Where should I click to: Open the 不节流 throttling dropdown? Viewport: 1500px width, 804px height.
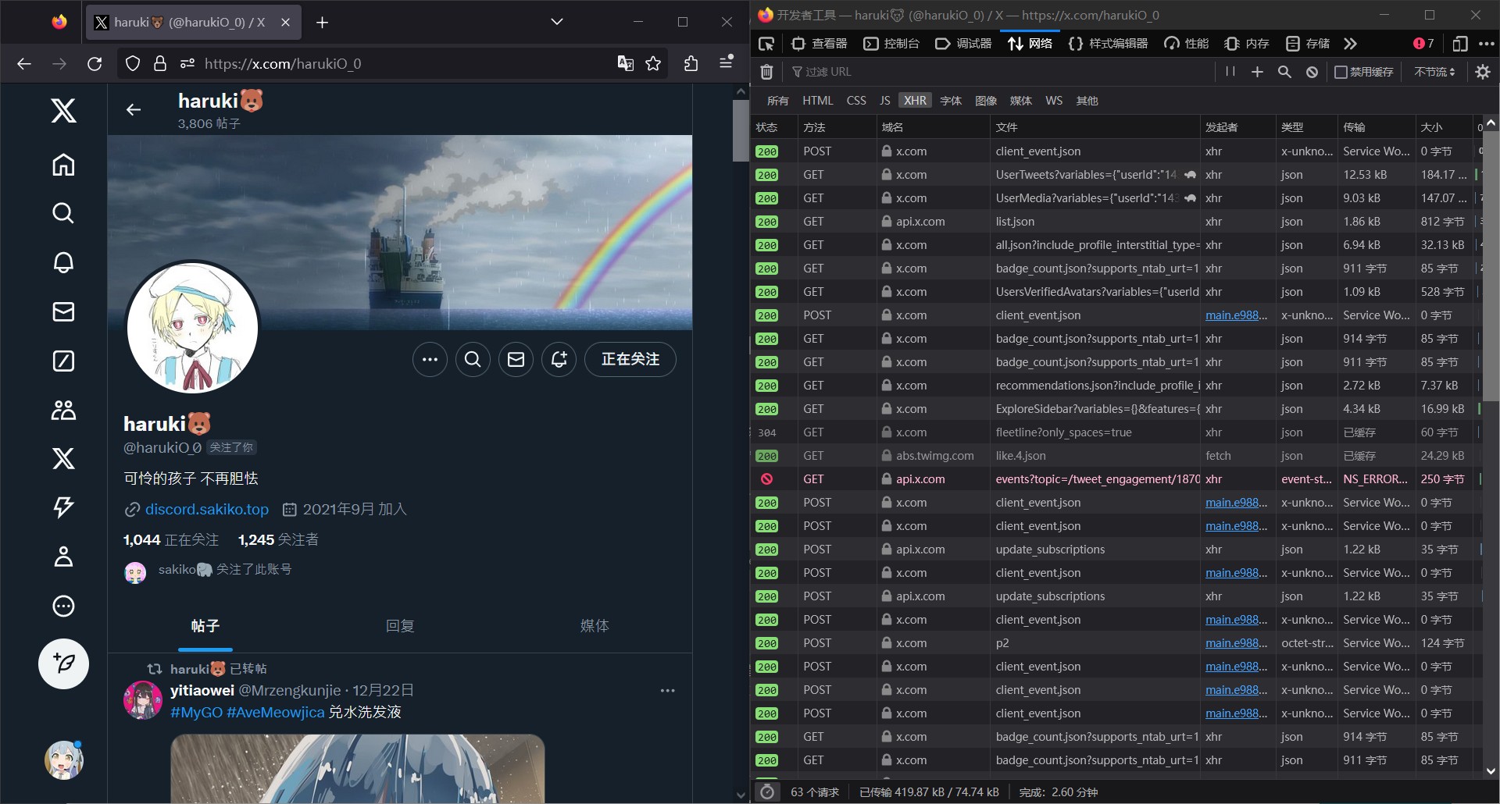[1434, 72]
